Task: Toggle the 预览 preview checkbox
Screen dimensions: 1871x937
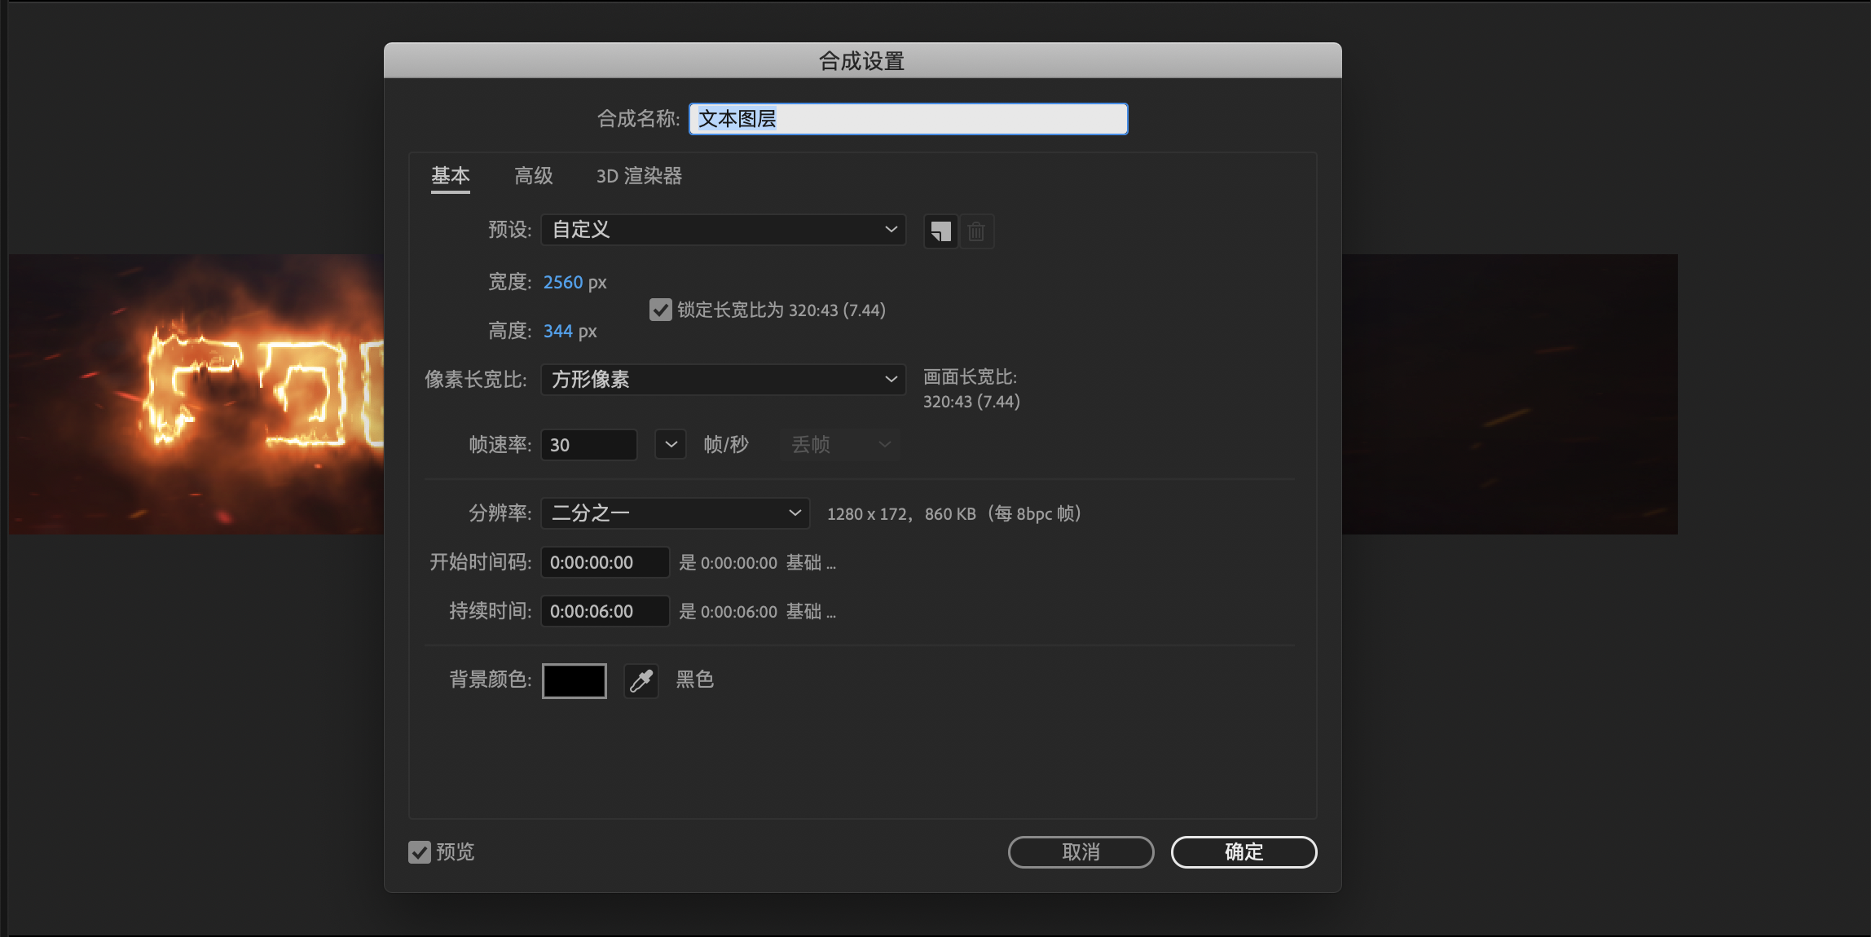Action: coord(420,852)
